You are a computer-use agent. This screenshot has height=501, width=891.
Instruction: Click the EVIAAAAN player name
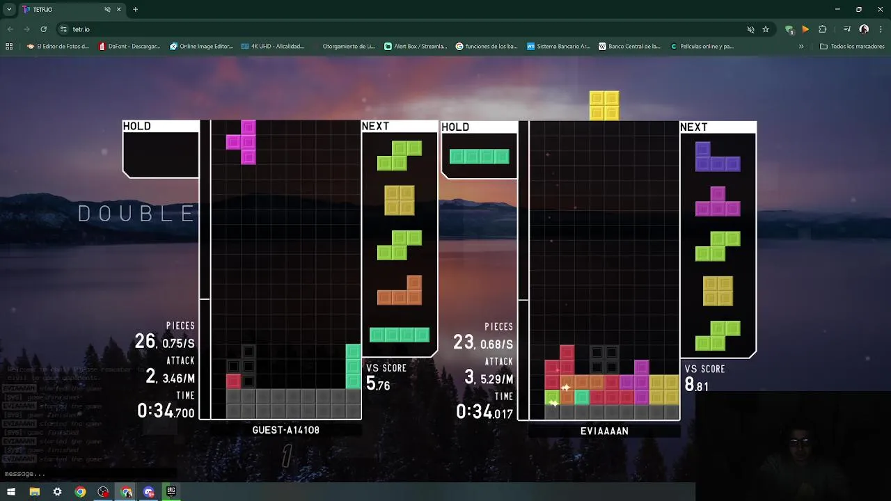coord(604,431)
